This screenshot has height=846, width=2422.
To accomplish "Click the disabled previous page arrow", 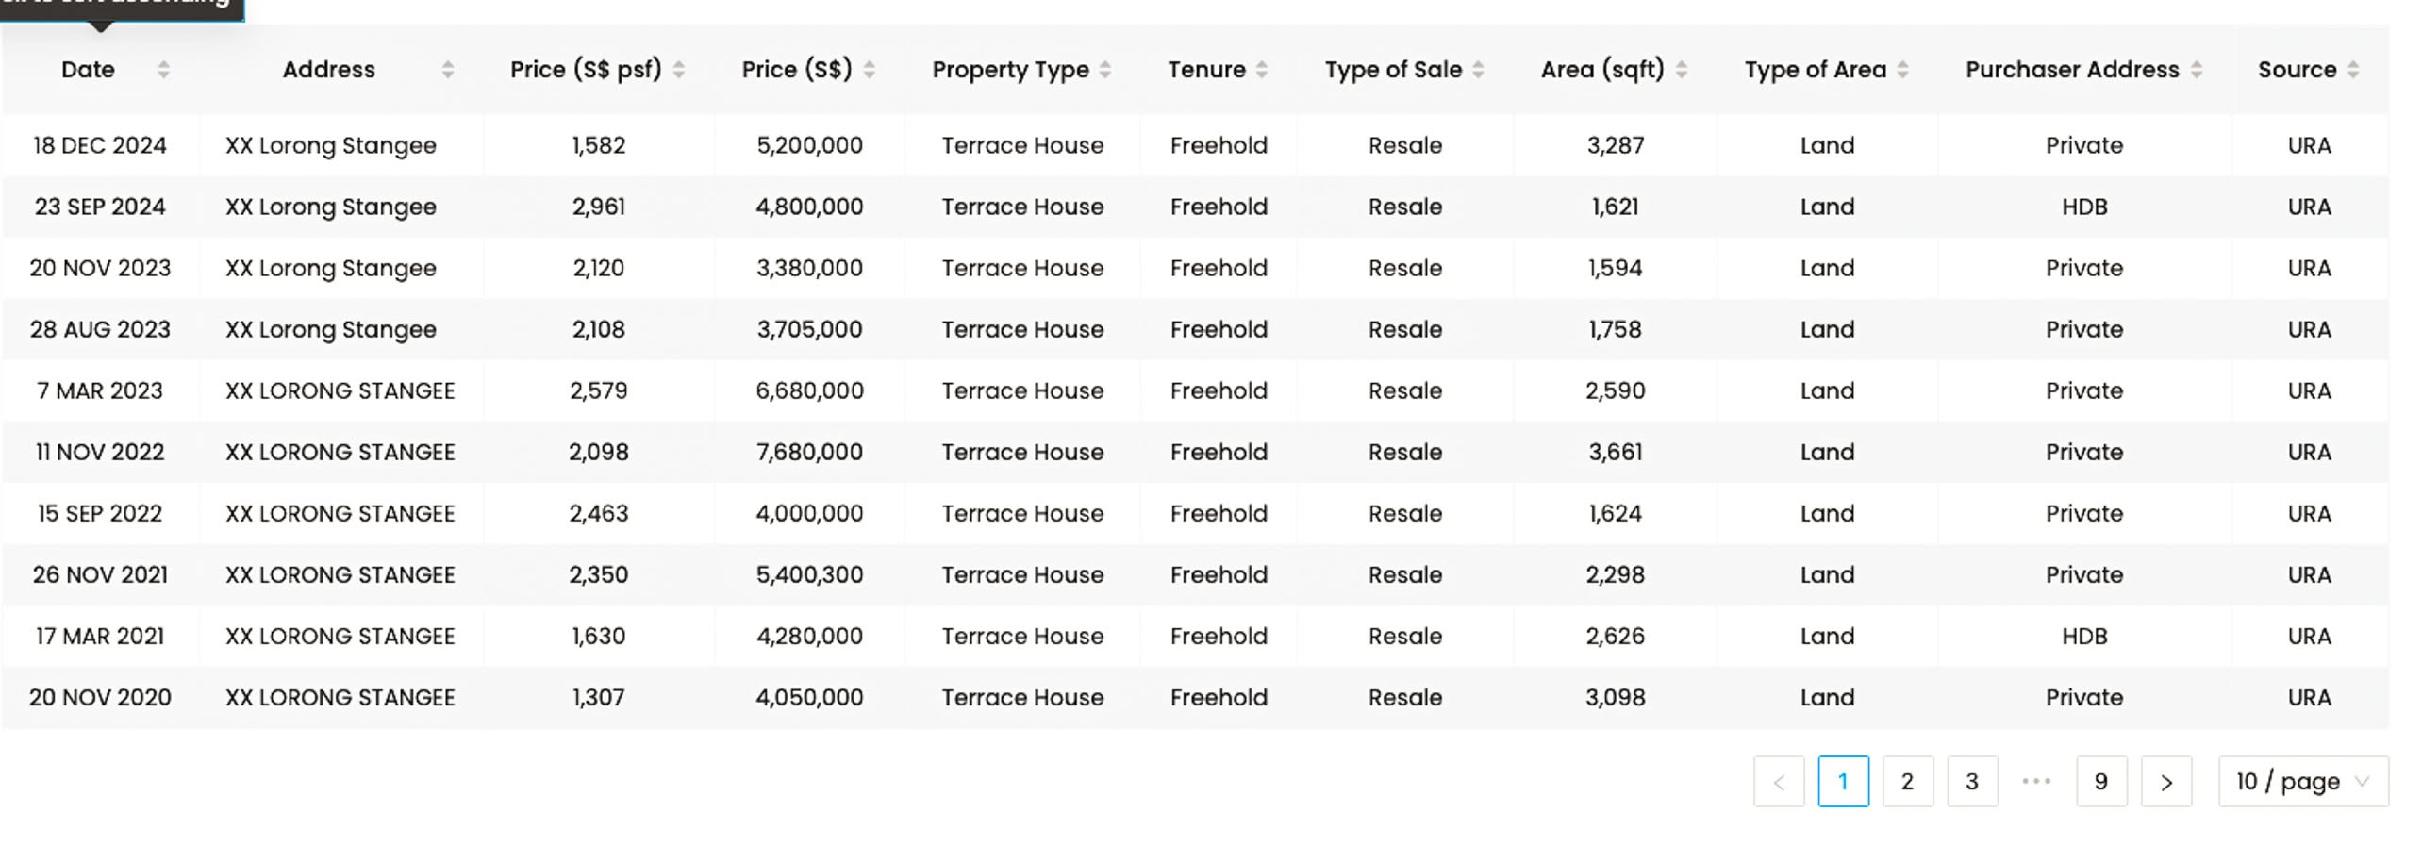I will point(1779,782).
